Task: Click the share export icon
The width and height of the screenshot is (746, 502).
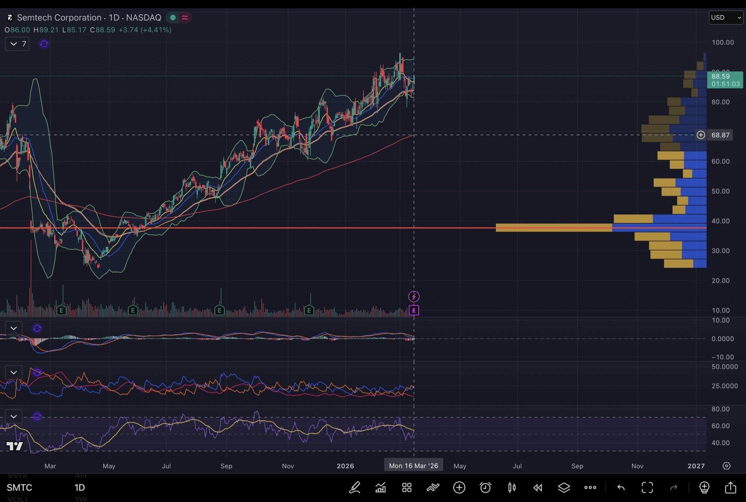Action: point(730,487)
